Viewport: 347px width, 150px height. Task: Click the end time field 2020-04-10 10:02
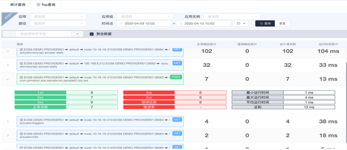(204, 23)
